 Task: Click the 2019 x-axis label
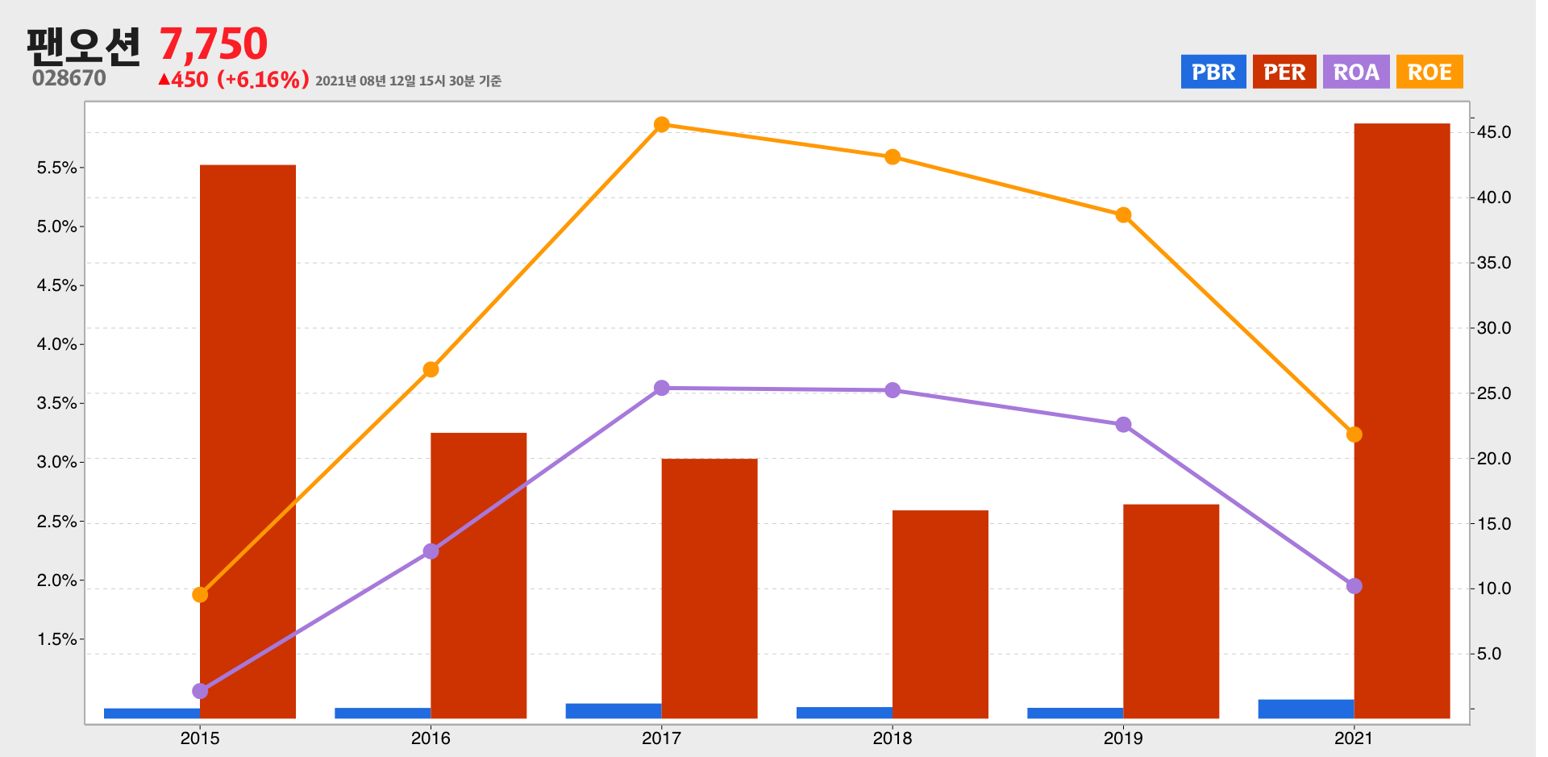(x=1123, y=738)
